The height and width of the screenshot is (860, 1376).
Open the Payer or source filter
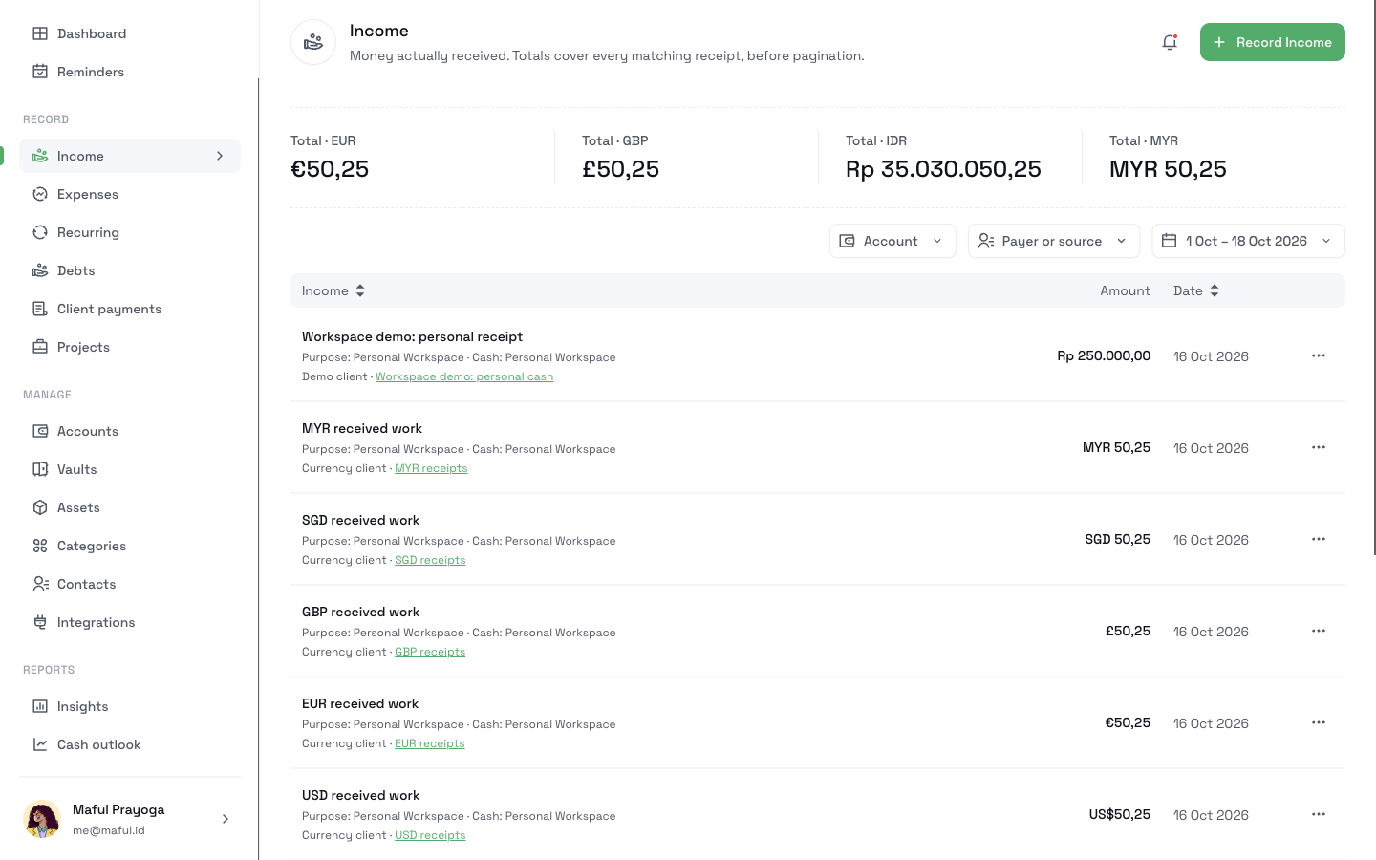click(x=1054, y=241)
